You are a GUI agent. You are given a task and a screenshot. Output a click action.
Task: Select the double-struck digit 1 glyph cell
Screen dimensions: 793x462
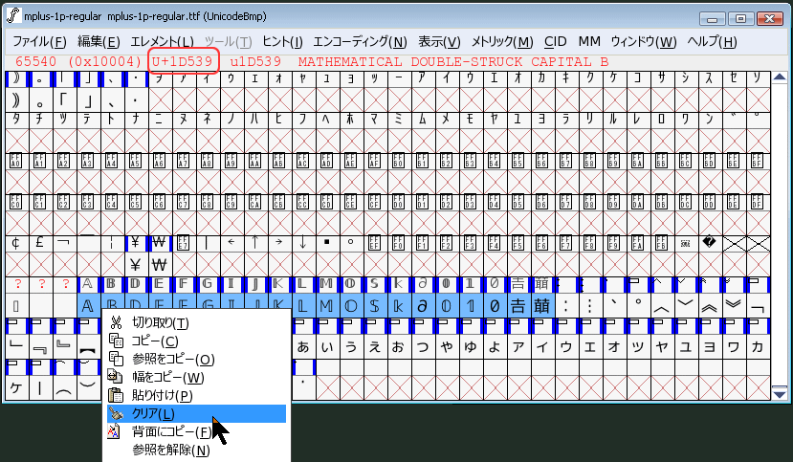click(470, 306)
